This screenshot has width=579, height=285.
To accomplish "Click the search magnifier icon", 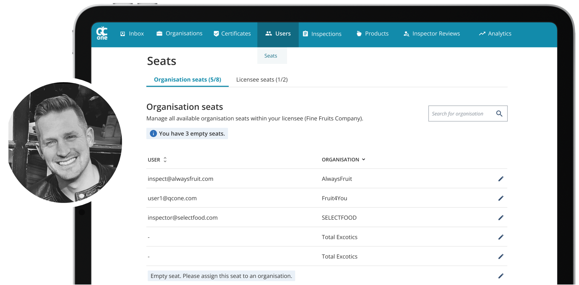I will 499,114.
